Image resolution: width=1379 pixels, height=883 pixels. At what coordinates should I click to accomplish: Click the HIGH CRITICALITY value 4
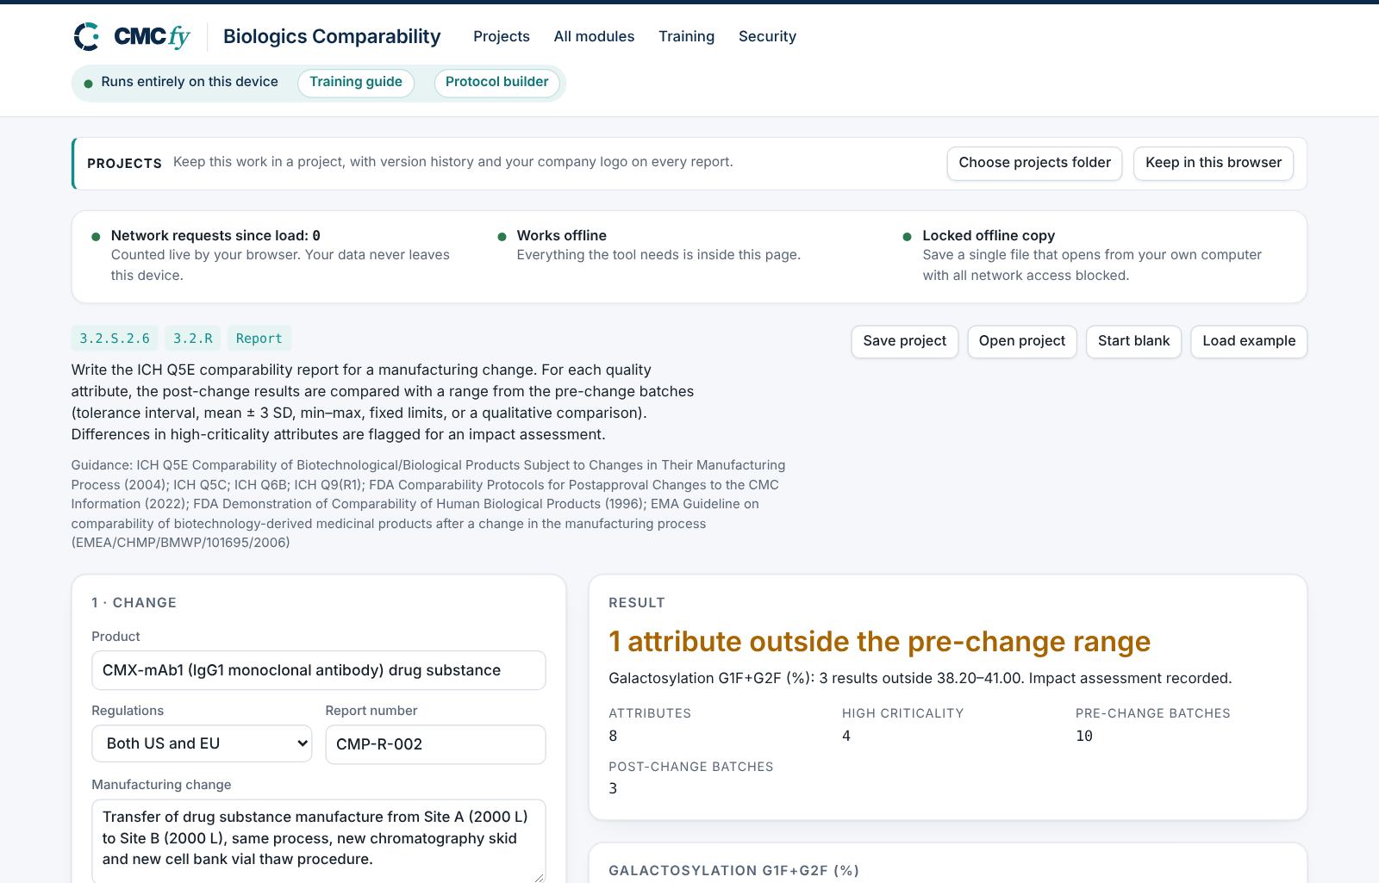pyautogui.click(x=846, y=736)
